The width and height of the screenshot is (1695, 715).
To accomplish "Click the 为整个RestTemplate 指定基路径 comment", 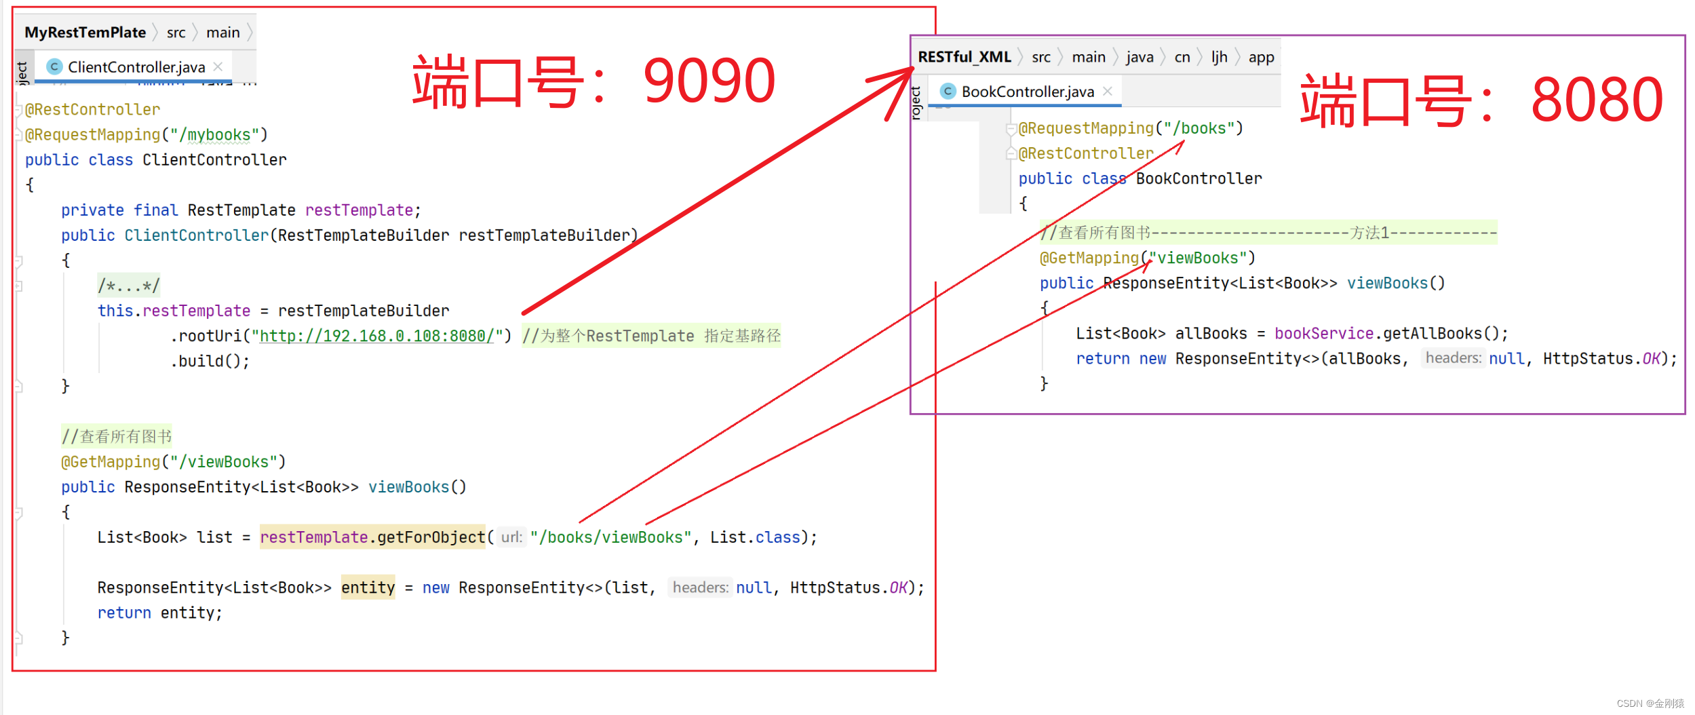I will (x=651, y=336).
